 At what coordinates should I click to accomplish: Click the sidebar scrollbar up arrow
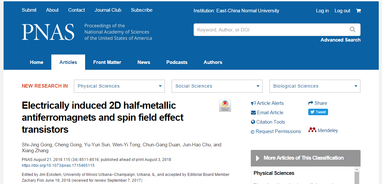(x=357, y=169)
